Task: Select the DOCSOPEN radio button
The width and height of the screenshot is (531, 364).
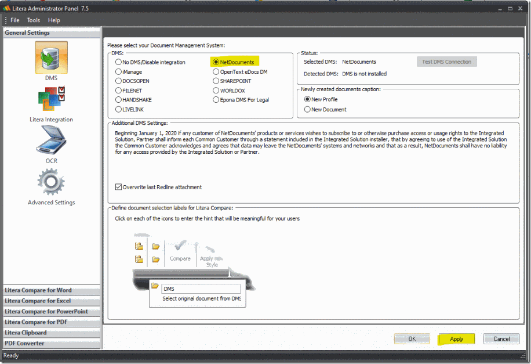Action: coord(118,81)
